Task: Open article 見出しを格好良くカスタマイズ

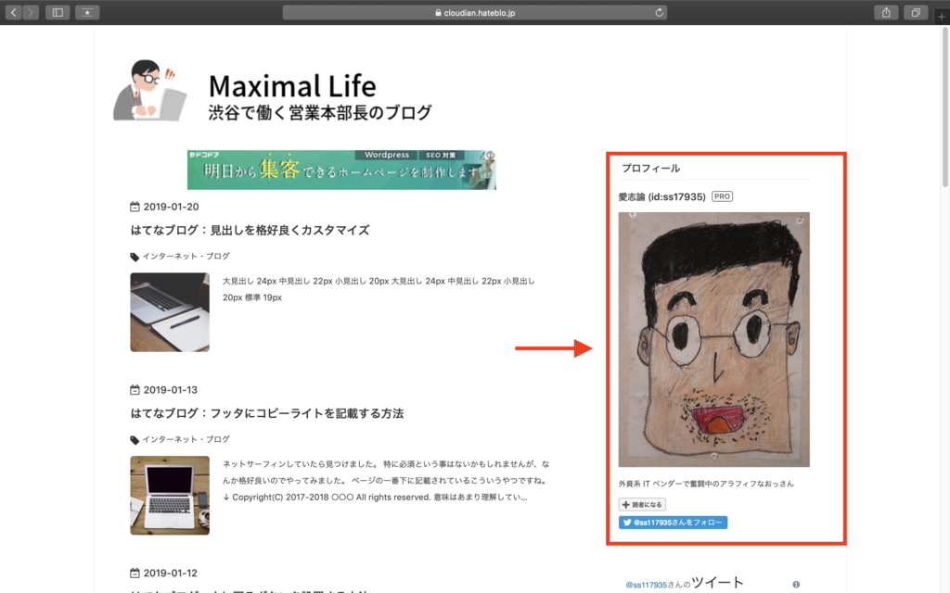Action: [x=250, y=230]
